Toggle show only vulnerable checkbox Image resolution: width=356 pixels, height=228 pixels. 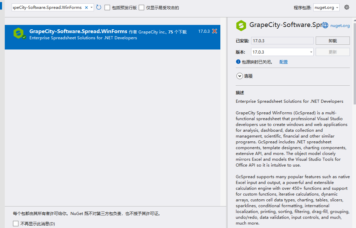click(x=141, y=8)
